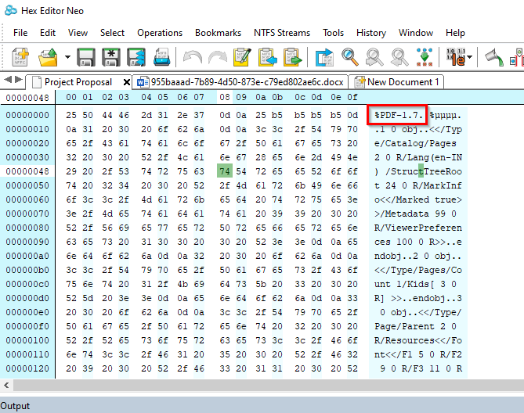The width and height of the screenshot is (524, 413).
Task: Click the Save floppy disk icon
Action: tap(86, 57)
